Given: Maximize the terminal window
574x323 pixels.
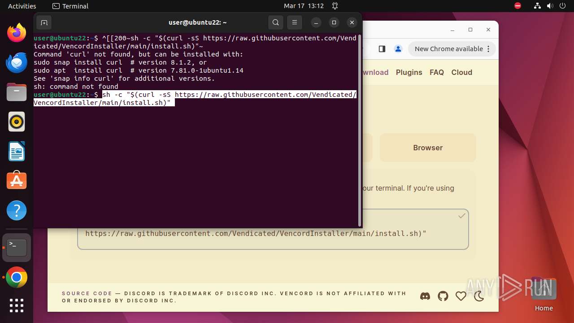Looking at the screenshot, I should pyautogui.click(x=334, y=22).
